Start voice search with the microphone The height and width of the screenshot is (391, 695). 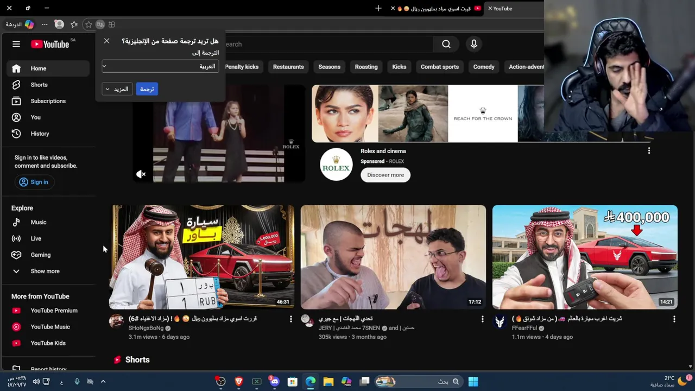click(474, 44)
